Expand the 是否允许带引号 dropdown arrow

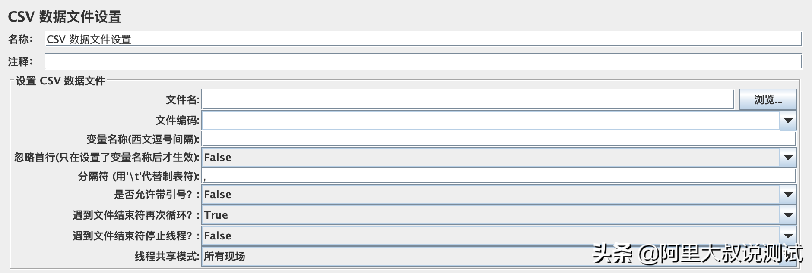(788, 195)
